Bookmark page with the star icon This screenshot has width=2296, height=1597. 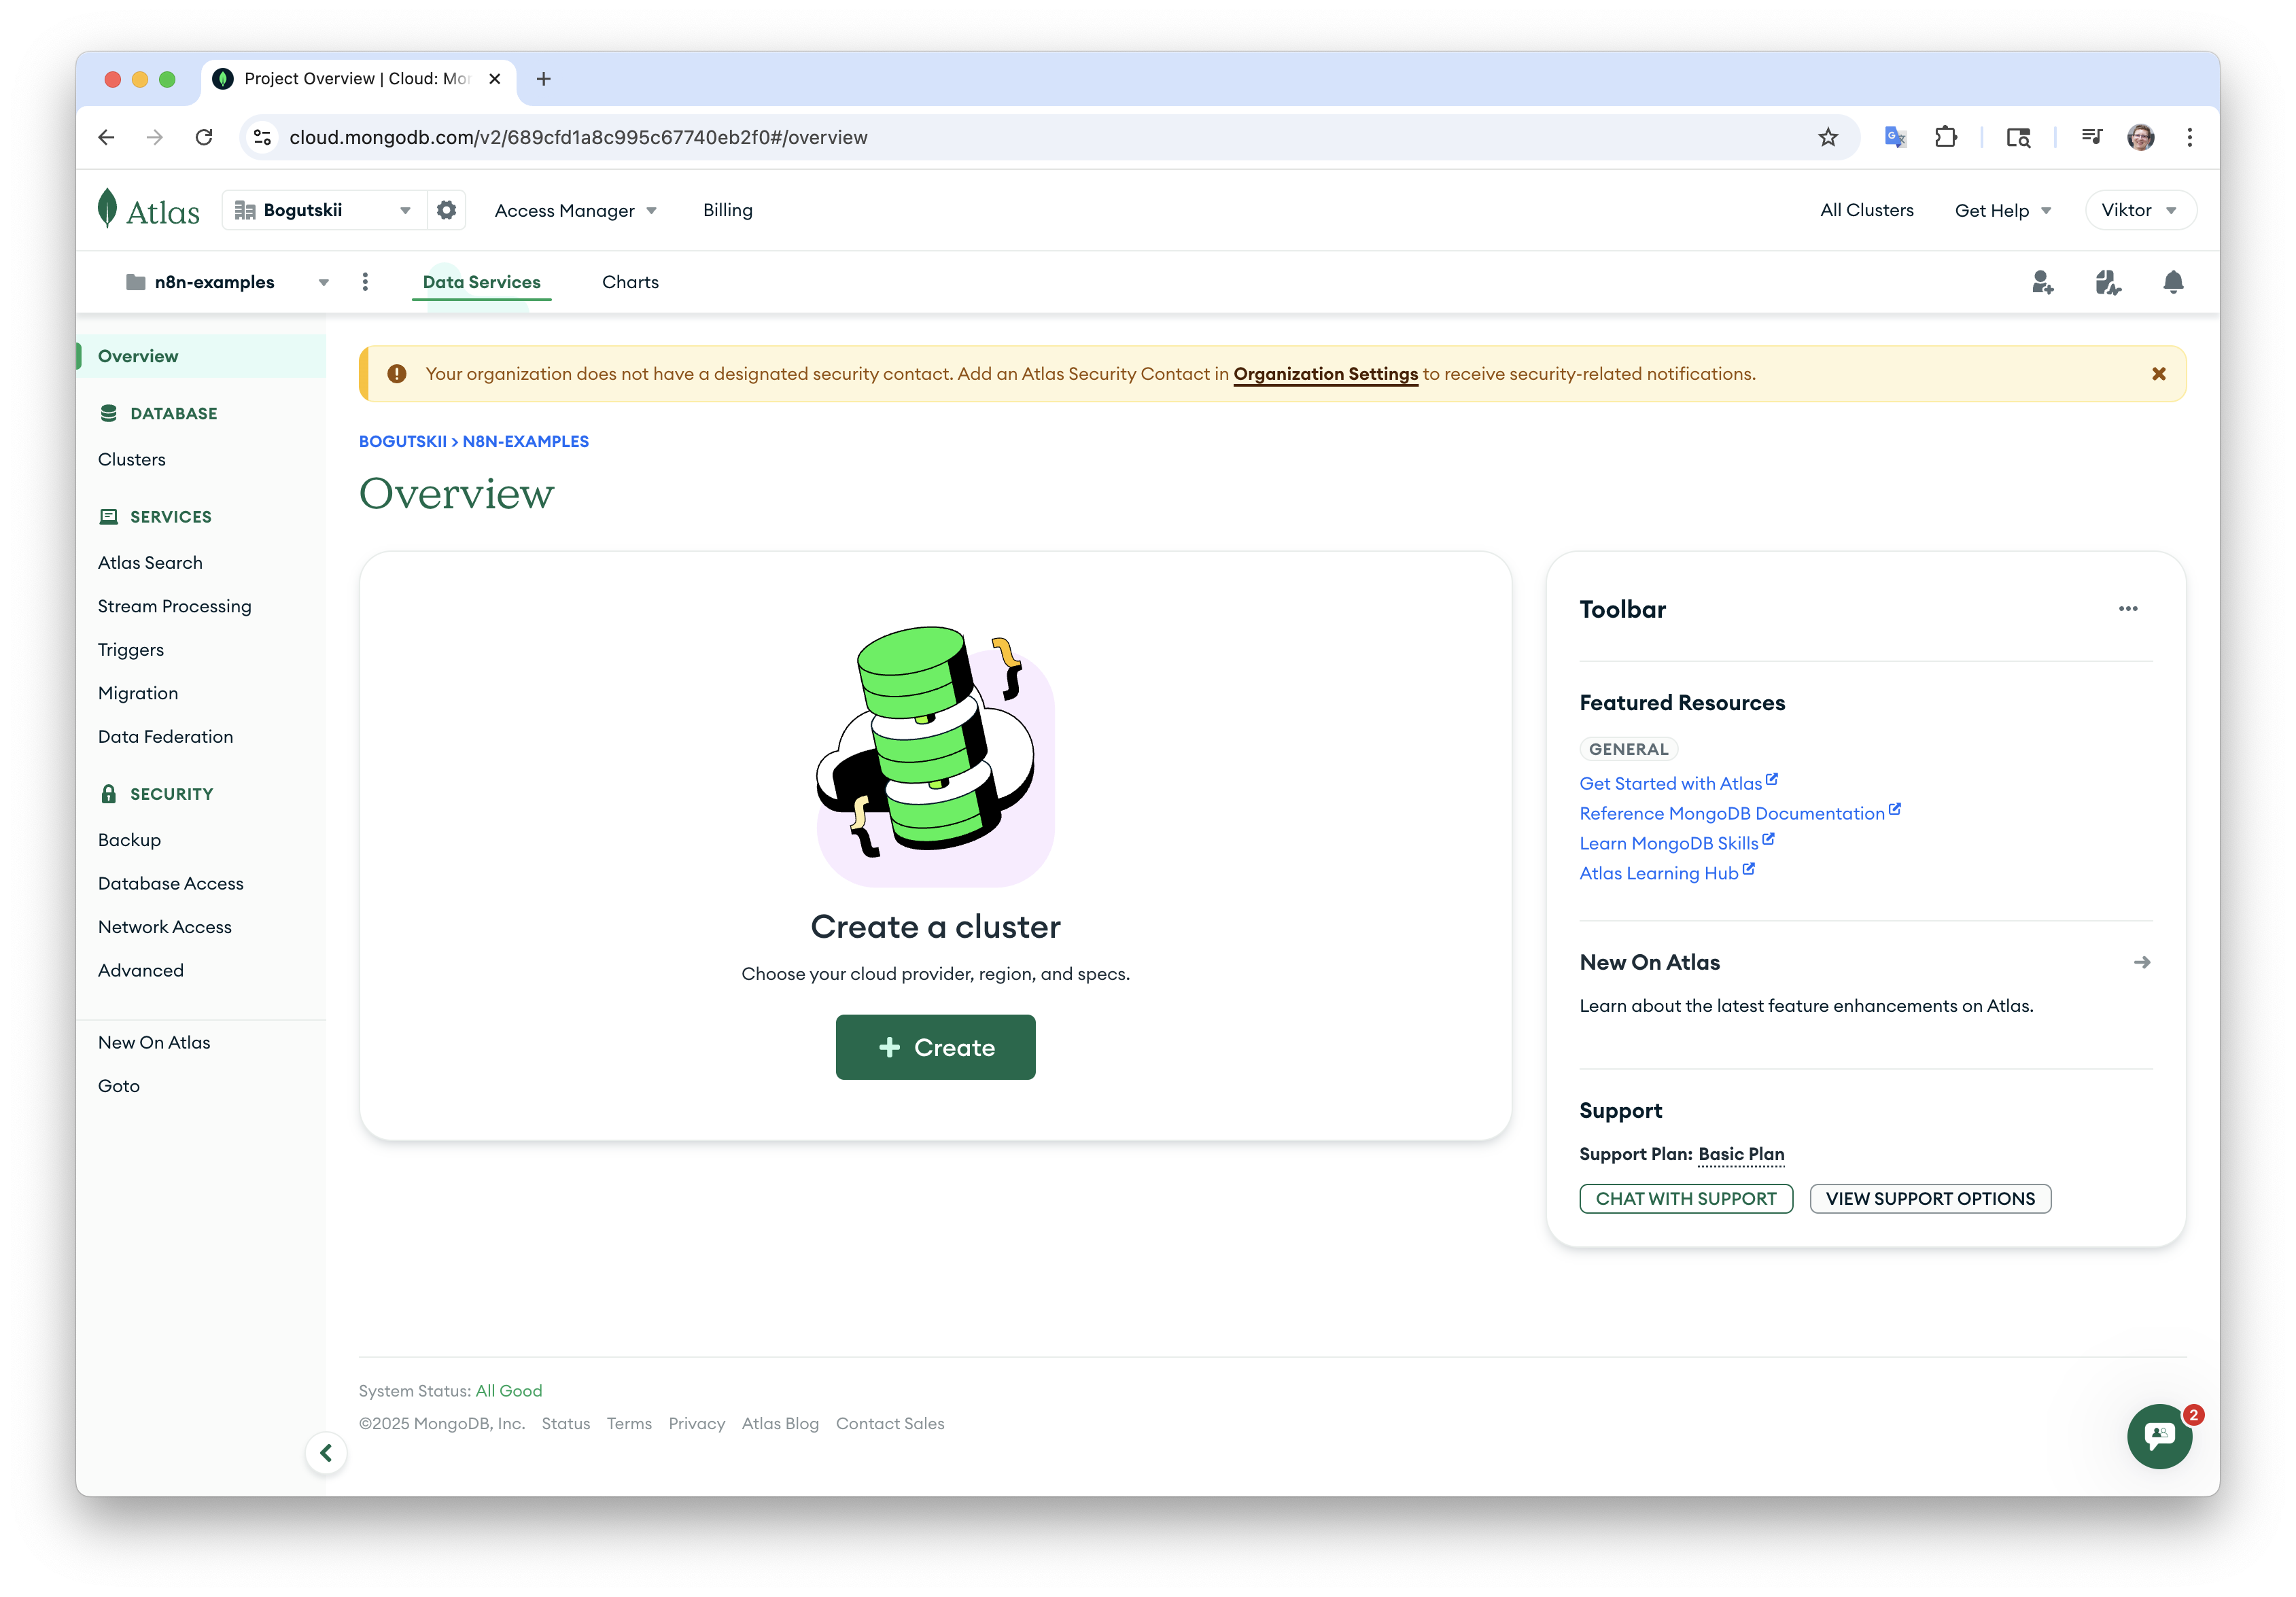tap(1827, 137)
